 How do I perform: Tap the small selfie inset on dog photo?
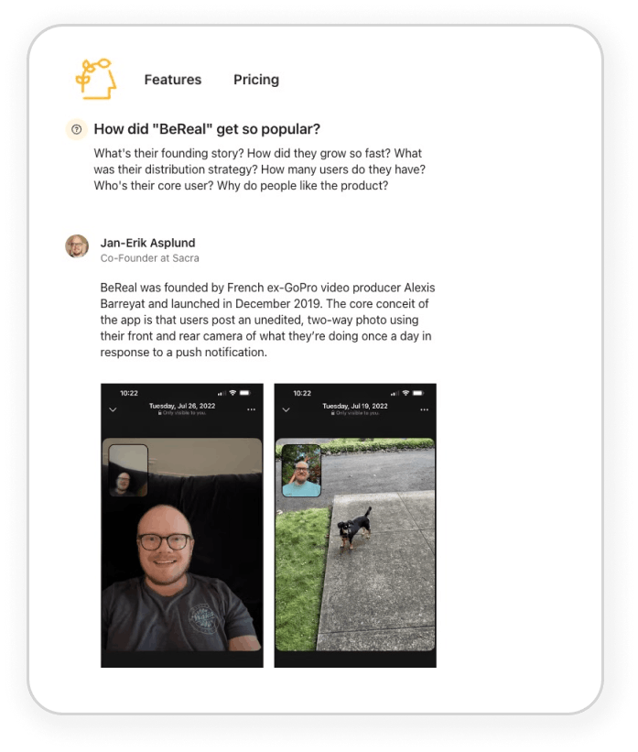pos(301,471)
